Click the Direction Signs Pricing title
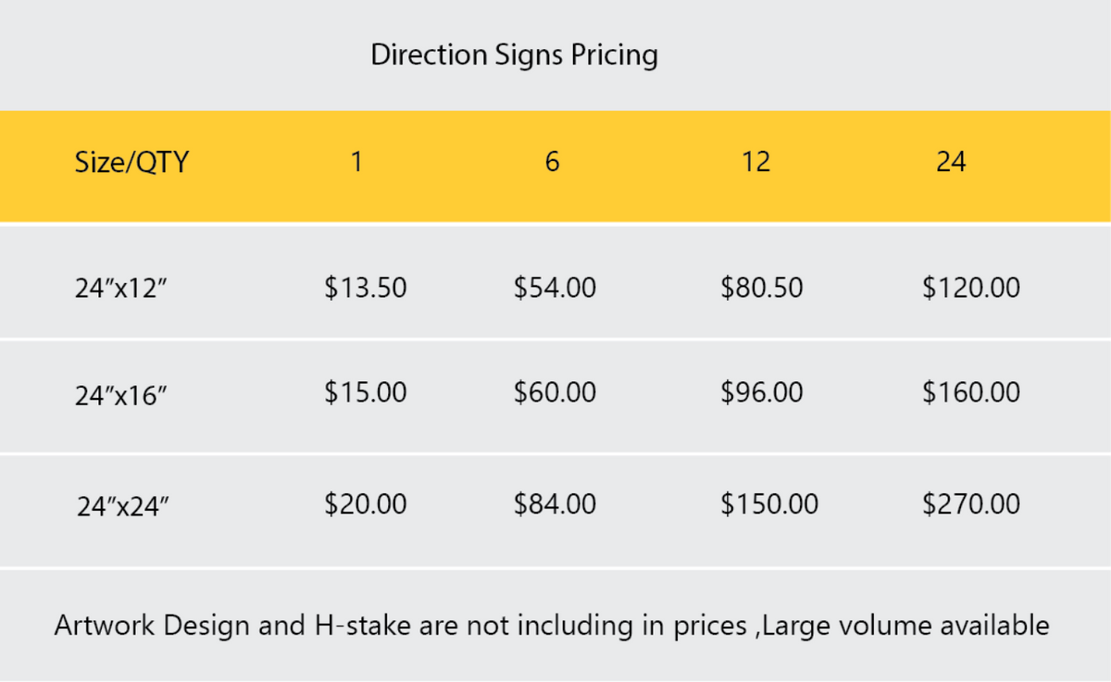The width and height of the screenshot is (1111, 682). 514,55
